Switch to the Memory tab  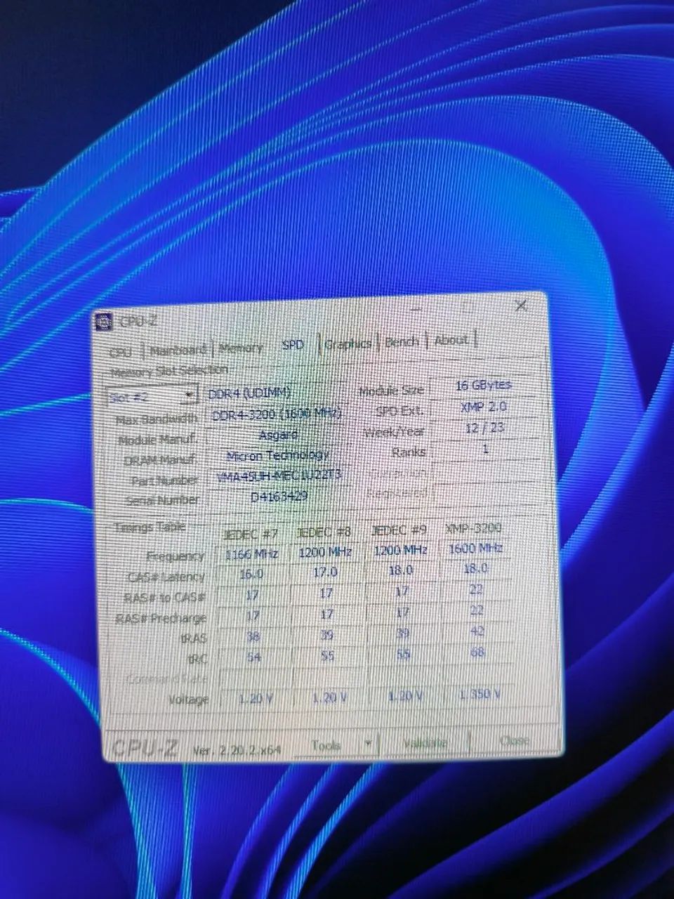tap(240, 348)
